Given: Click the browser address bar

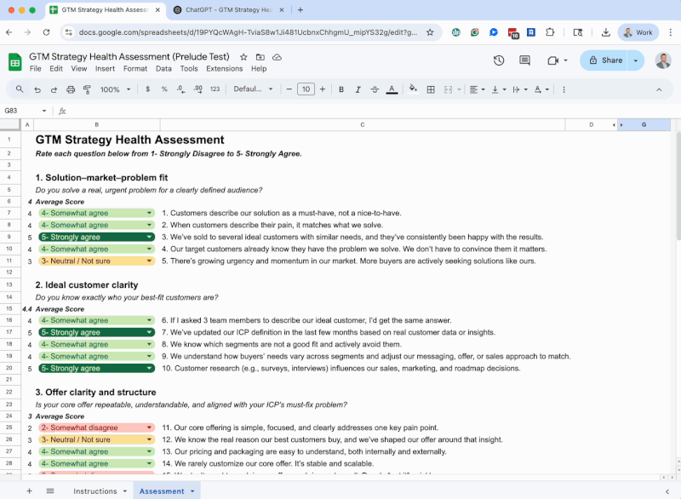Looking at the screenshot, I should point(248,32).
